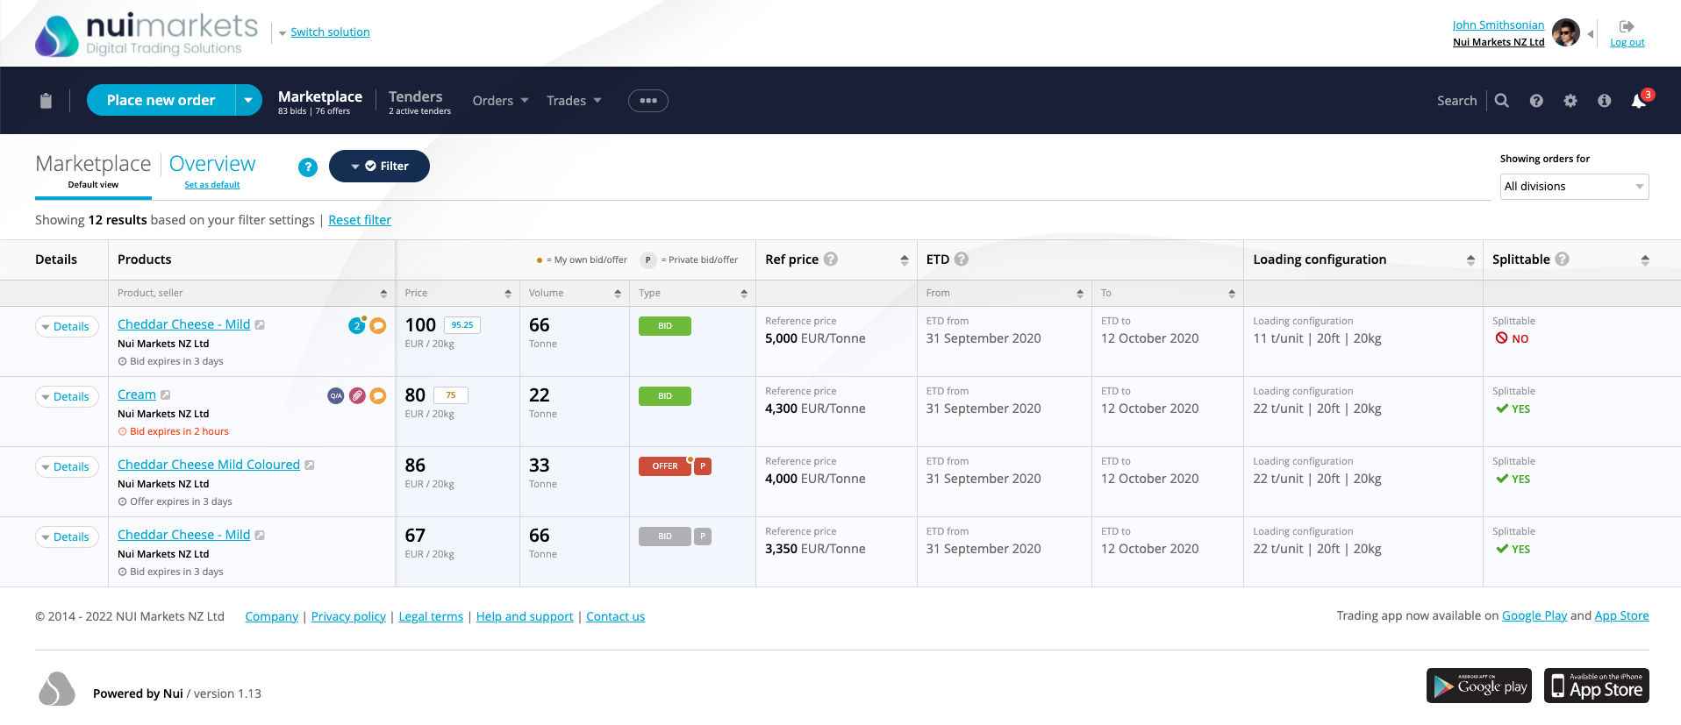This screenshot has width=1681, height=725.
Task: Click the nuimarkets logo
Action: pos(147,34)
